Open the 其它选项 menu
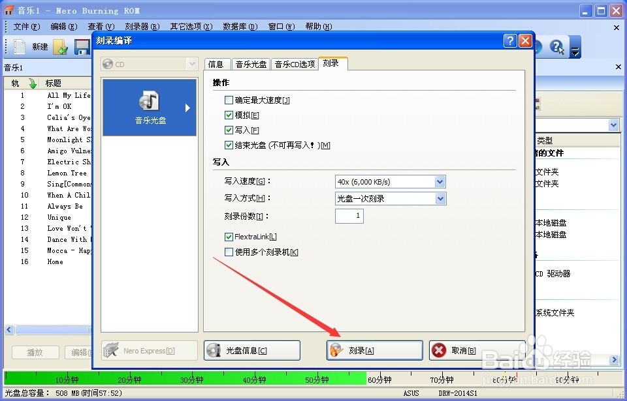The image size is (627, 401). [191, 26]
